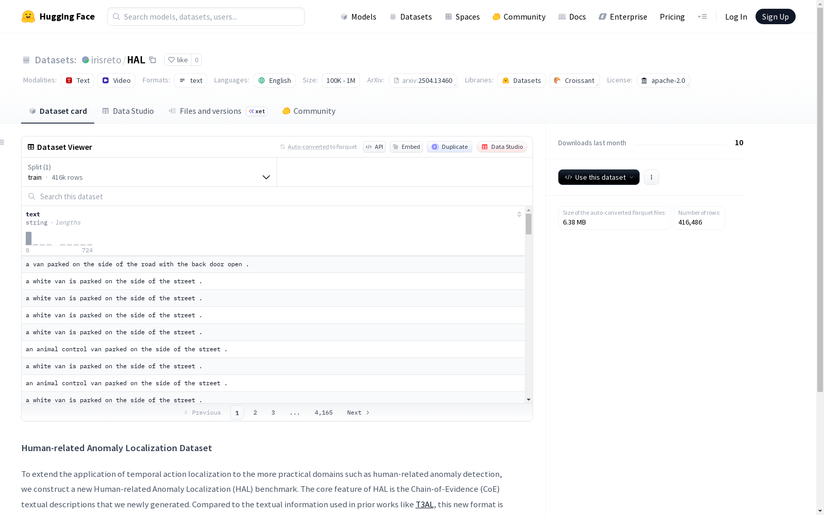This screenshot has height=515, width=824.
Task: Click the Datasets stack icon beside the title
Action: (x=26, y=60)
